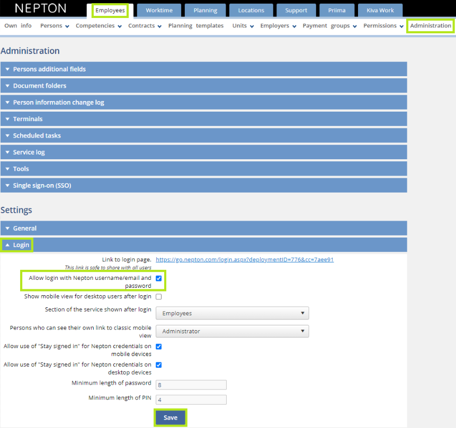Go to the Locations tab
The height and width of the screenshot is (428, 456).
(251, 11)
